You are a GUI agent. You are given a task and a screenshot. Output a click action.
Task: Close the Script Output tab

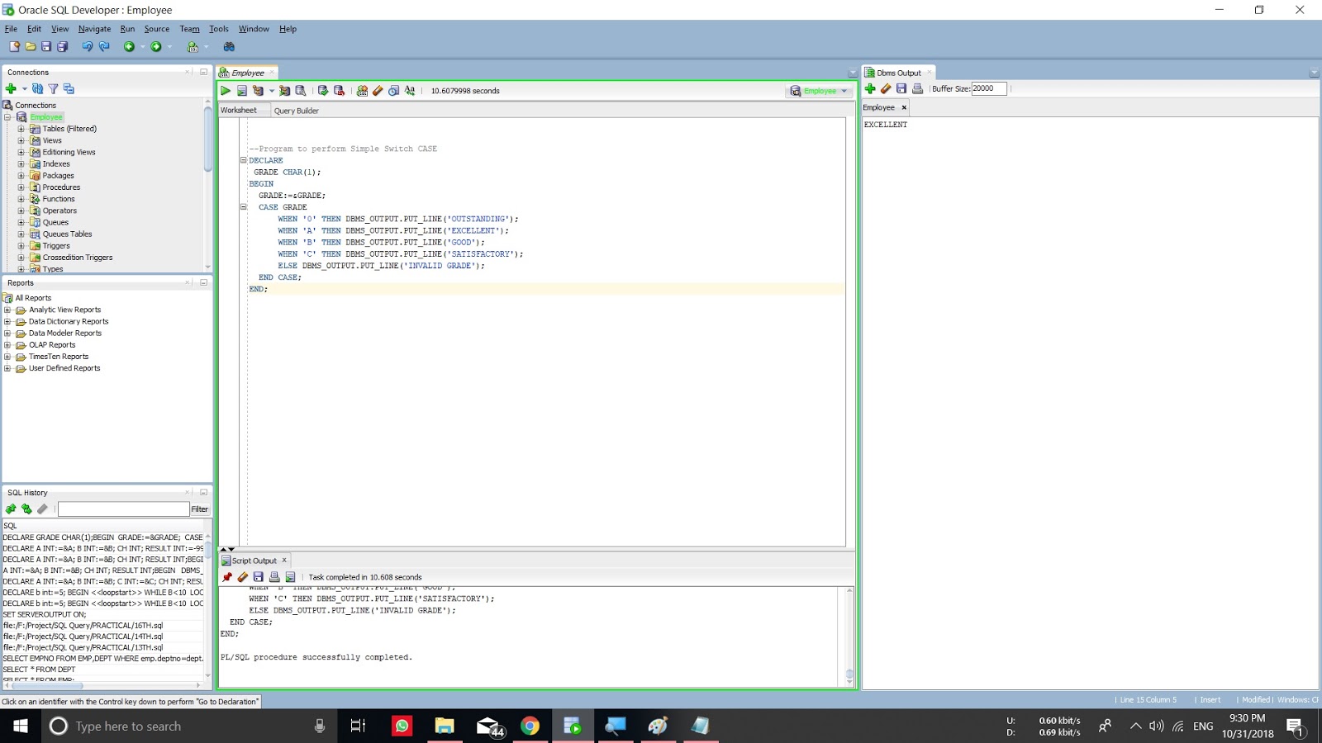(283, 560)
